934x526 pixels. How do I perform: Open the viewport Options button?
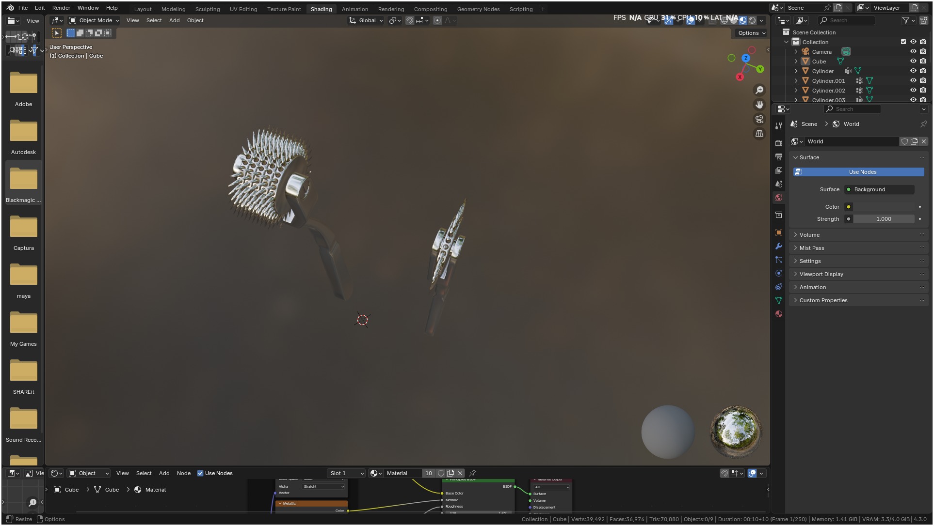pos(751,33)
